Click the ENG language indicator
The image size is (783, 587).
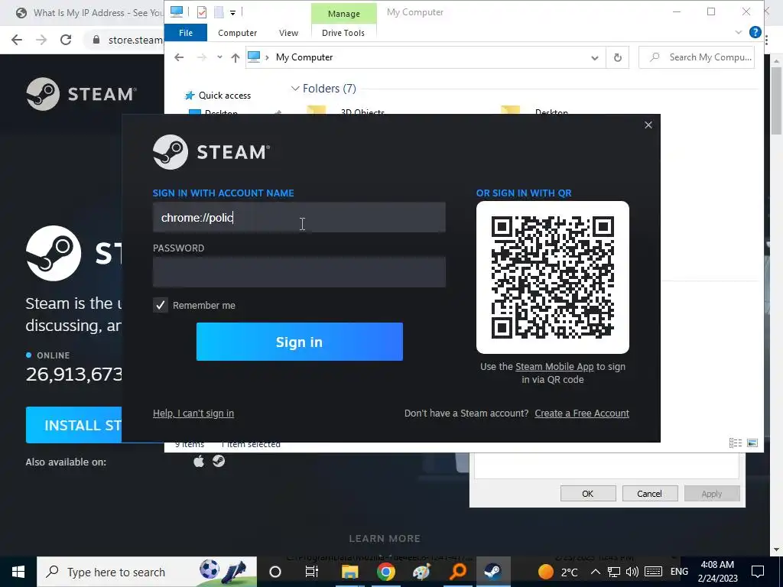(x=679, y=572)
